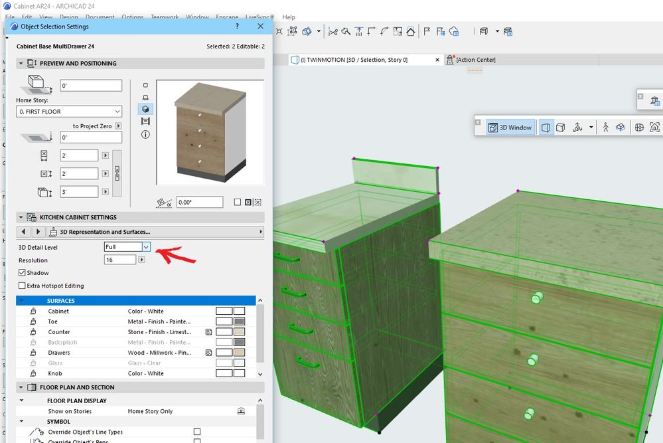This screenshot has width=663, height=443.
Task: Check Override Object's Line Types
Action: pyautogui.click(x=196, y=431)
